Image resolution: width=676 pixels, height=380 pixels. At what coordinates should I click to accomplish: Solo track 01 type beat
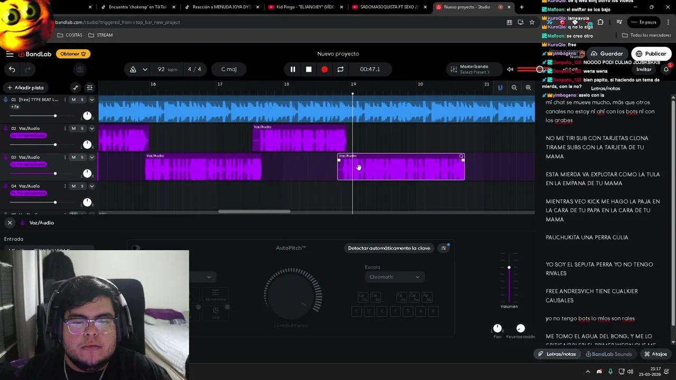point(82,99)
